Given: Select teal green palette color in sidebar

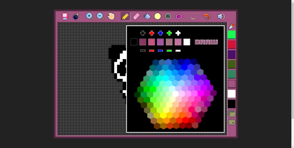Looking at the screenshot, I should [x=232, y=74].
